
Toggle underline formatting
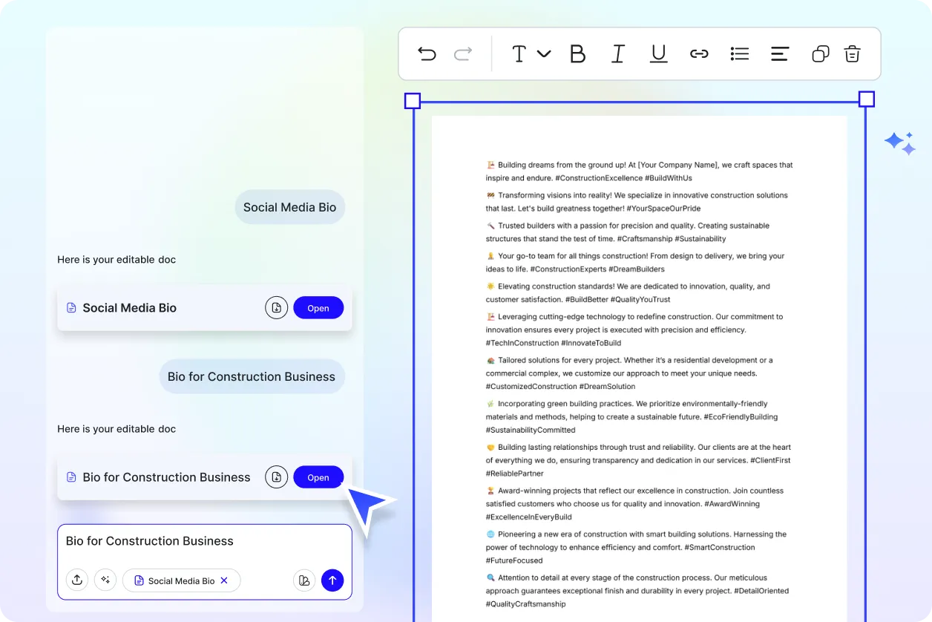(658, 53)
